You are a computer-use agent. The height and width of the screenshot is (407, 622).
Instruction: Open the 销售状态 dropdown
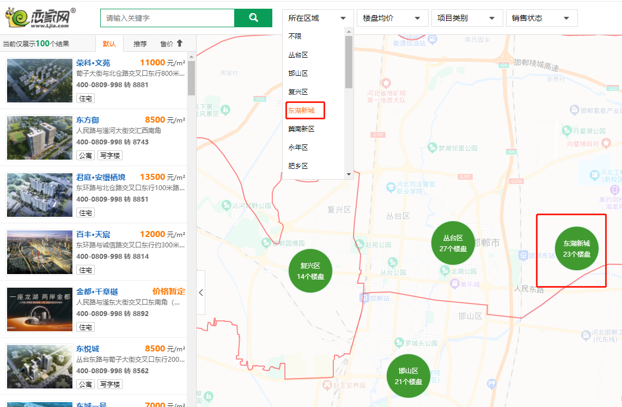tap(541, 18)
